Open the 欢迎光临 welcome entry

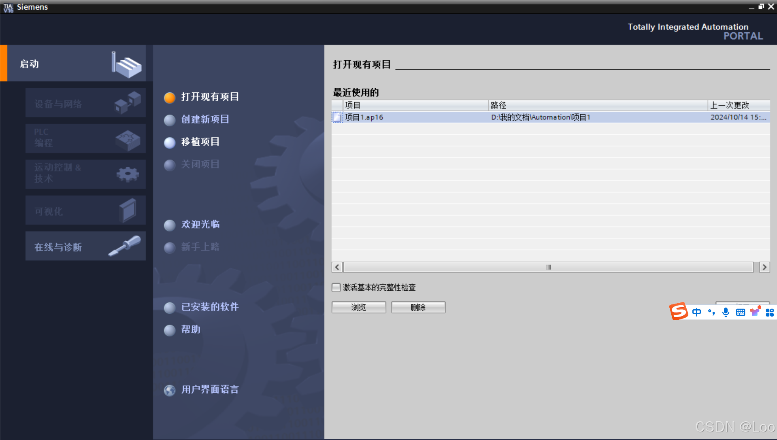click(x=200, y=225)
